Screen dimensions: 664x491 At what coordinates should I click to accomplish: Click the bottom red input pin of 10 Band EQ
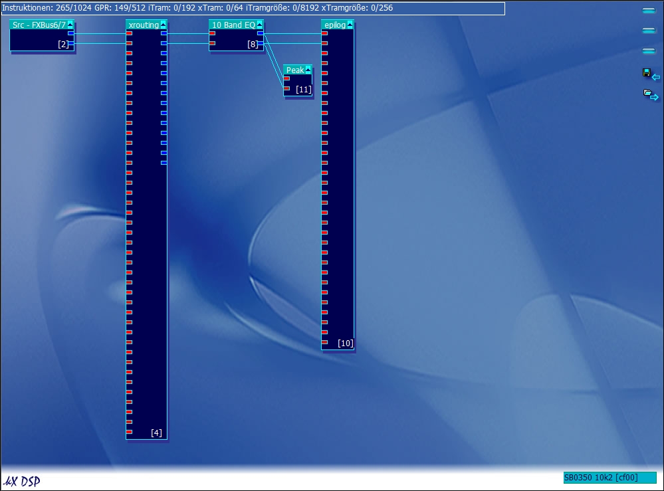(x=212, y=43)
